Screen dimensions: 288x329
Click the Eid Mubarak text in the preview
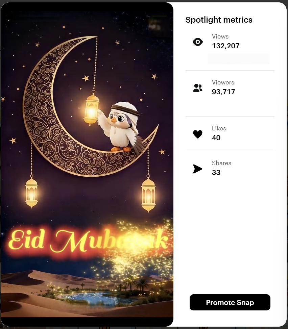(88, 240)
